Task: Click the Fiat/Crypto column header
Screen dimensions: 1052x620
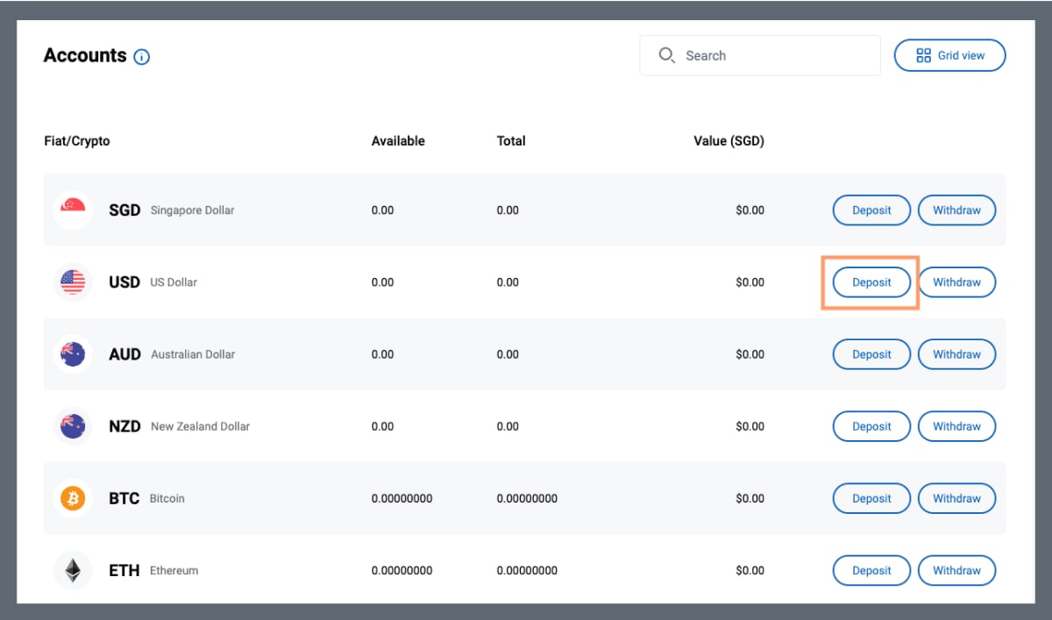Action: (x=77, y=141)
